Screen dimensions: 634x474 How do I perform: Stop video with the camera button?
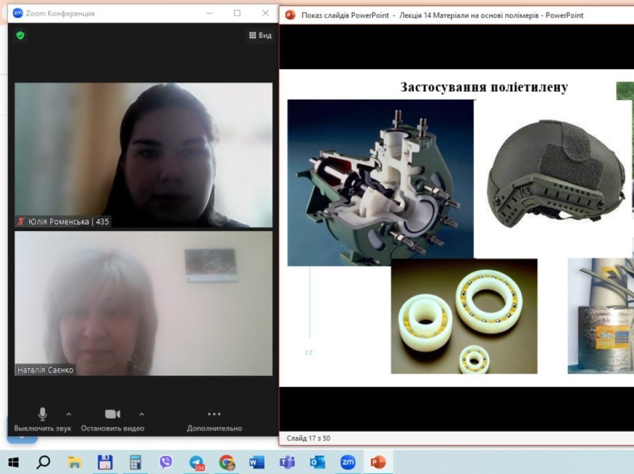(x=112, y=415)
